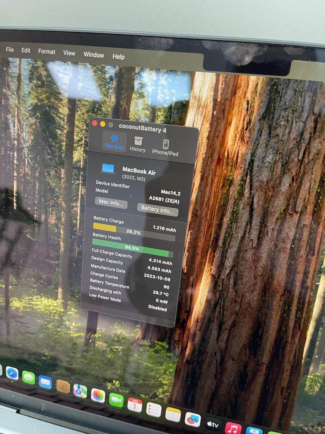Click the Battery Temperature label
325x434 pixels.
110,283
